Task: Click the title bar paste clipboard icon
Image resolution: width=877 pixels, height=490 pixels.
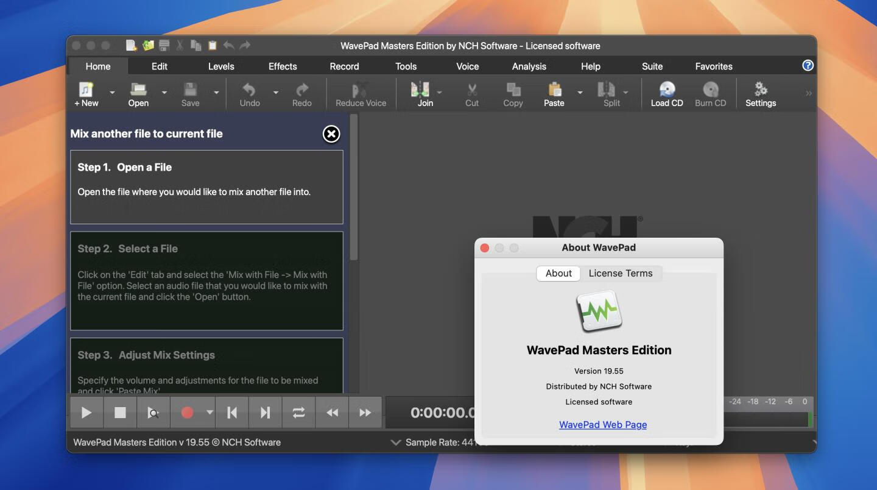Action: click(213, 45)
